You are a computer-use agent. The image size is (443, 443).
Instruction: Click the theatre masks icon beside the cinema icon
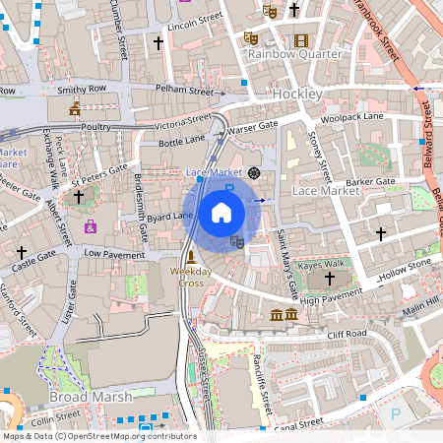click(x=251, y=38)
